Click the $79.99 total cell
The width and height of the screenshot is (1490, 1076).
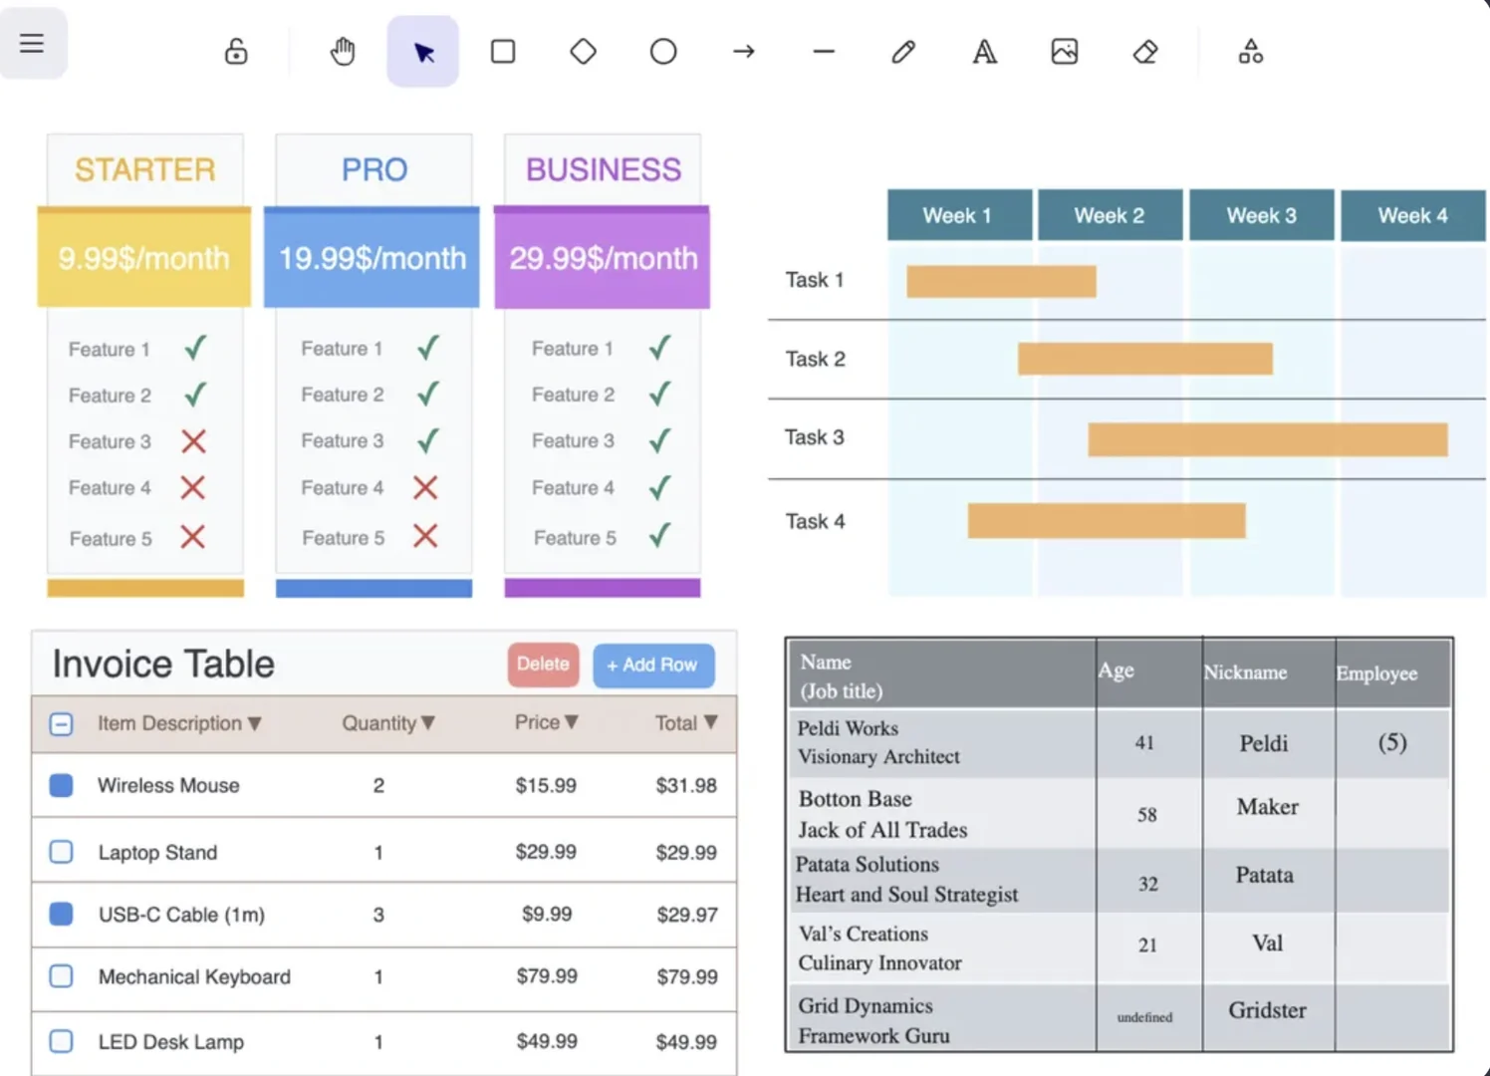click(x=686, y=976)
